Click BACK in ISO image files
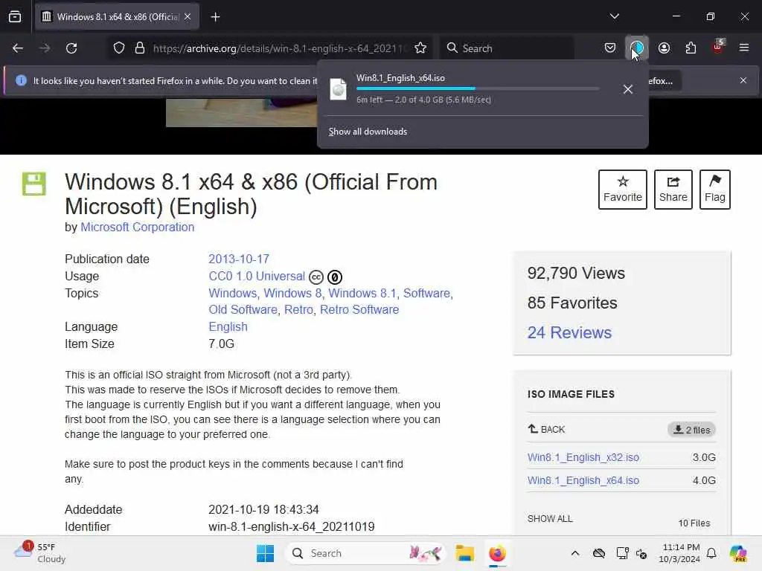The height and width of the screenshot is (571, 762). tap(547, 429)
